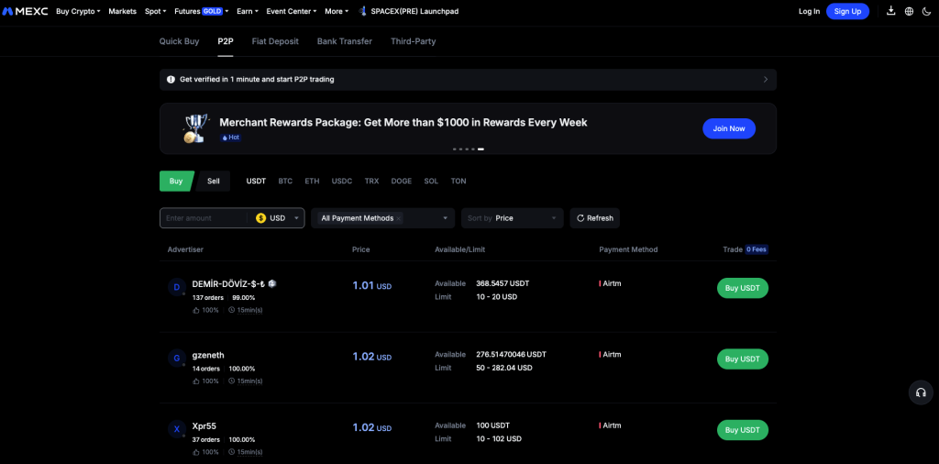Open the Sort by Price dropdown

pos(512,218)
